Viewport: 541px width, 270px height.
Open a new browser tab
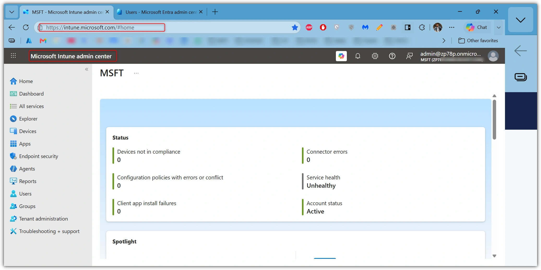tap(215, 12)
